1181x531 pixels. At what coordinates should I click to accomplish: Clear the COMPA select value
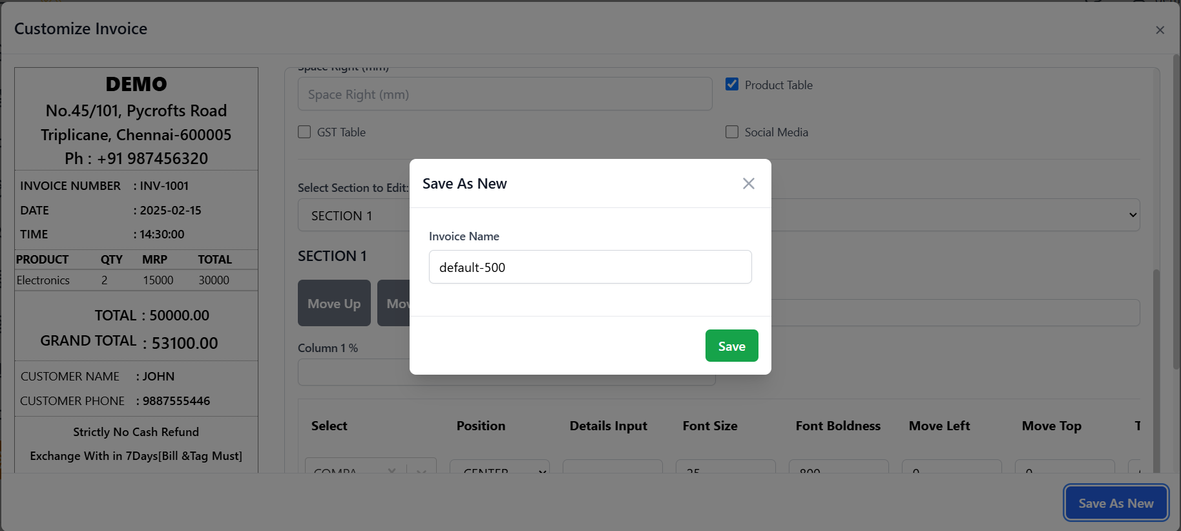pos(392,470)
